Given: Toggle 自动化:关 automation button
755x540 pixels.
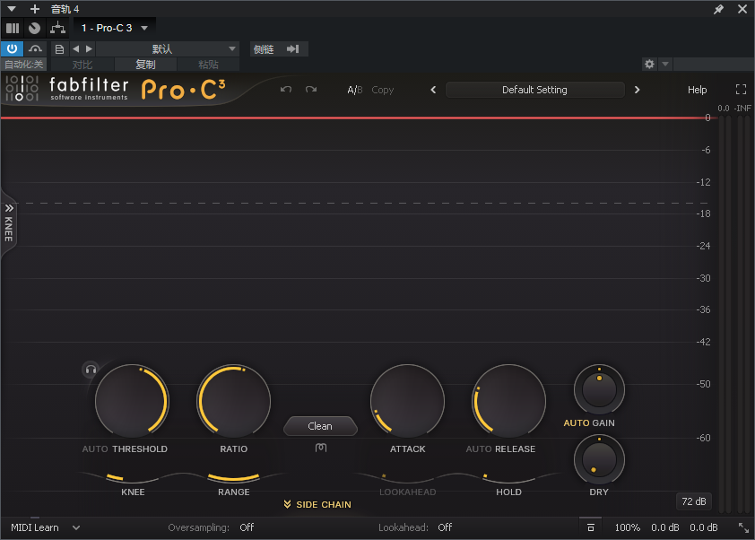Looking at the screenshot, I should pos(23,65).
